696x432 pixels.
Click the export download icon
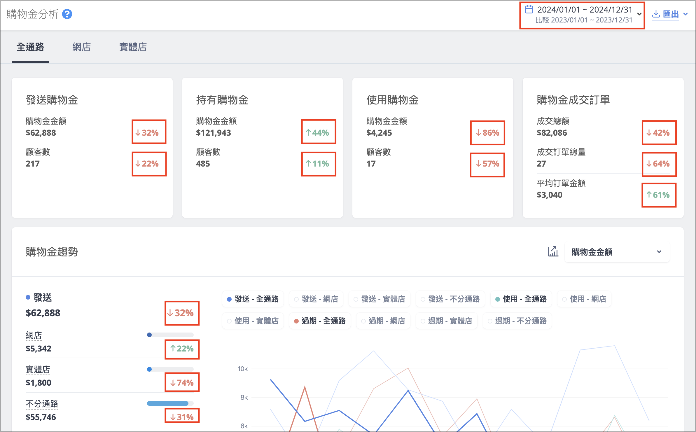coord(656,14)
